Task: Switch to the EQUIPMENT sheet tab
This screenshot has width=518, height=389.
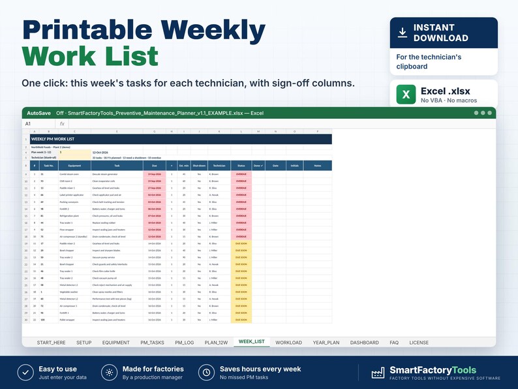Action: [116, 343]
